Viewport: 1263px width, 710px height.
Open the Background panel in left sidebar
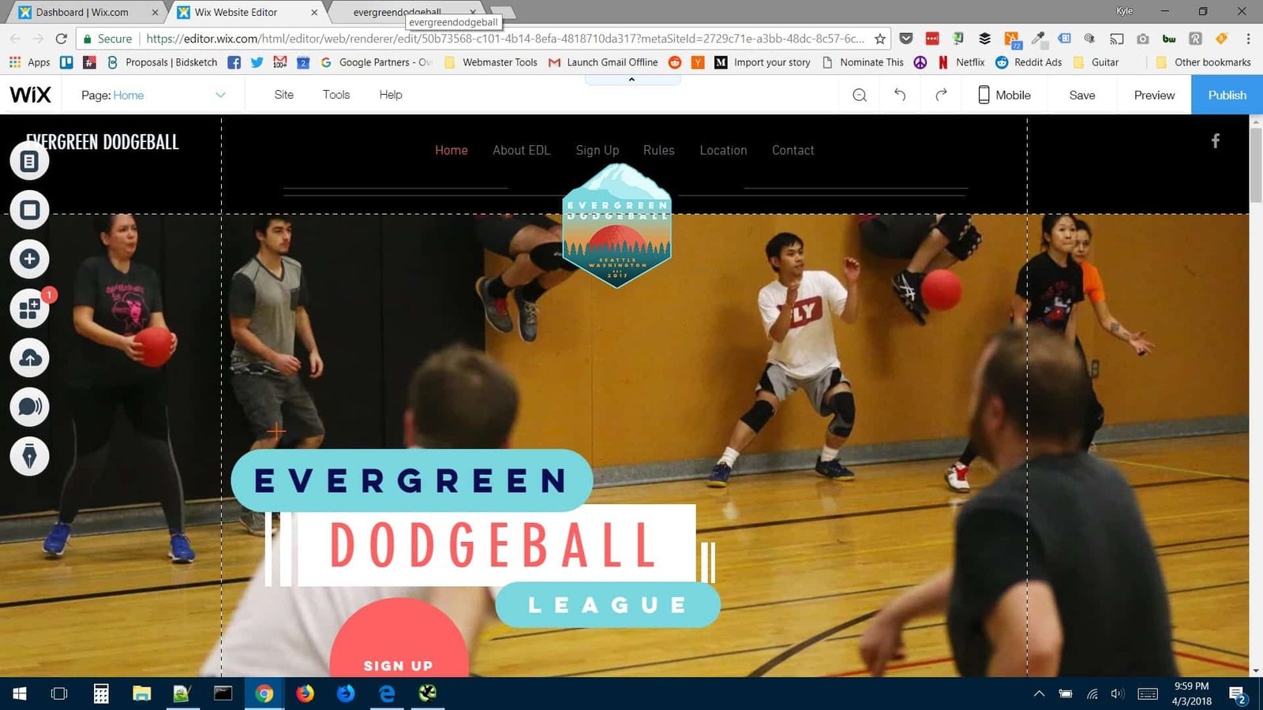pyautogui.click(x=29, y=211)
